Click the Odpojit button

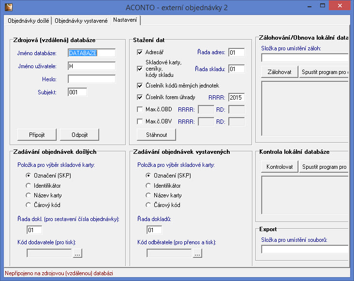[x=79, y=135]
